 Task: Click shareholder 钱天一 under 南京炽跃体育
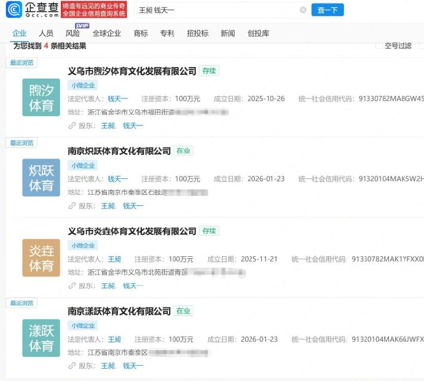(133, 206)
